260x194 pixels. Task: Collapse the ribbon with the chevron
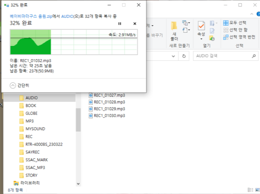pos(252,14)
